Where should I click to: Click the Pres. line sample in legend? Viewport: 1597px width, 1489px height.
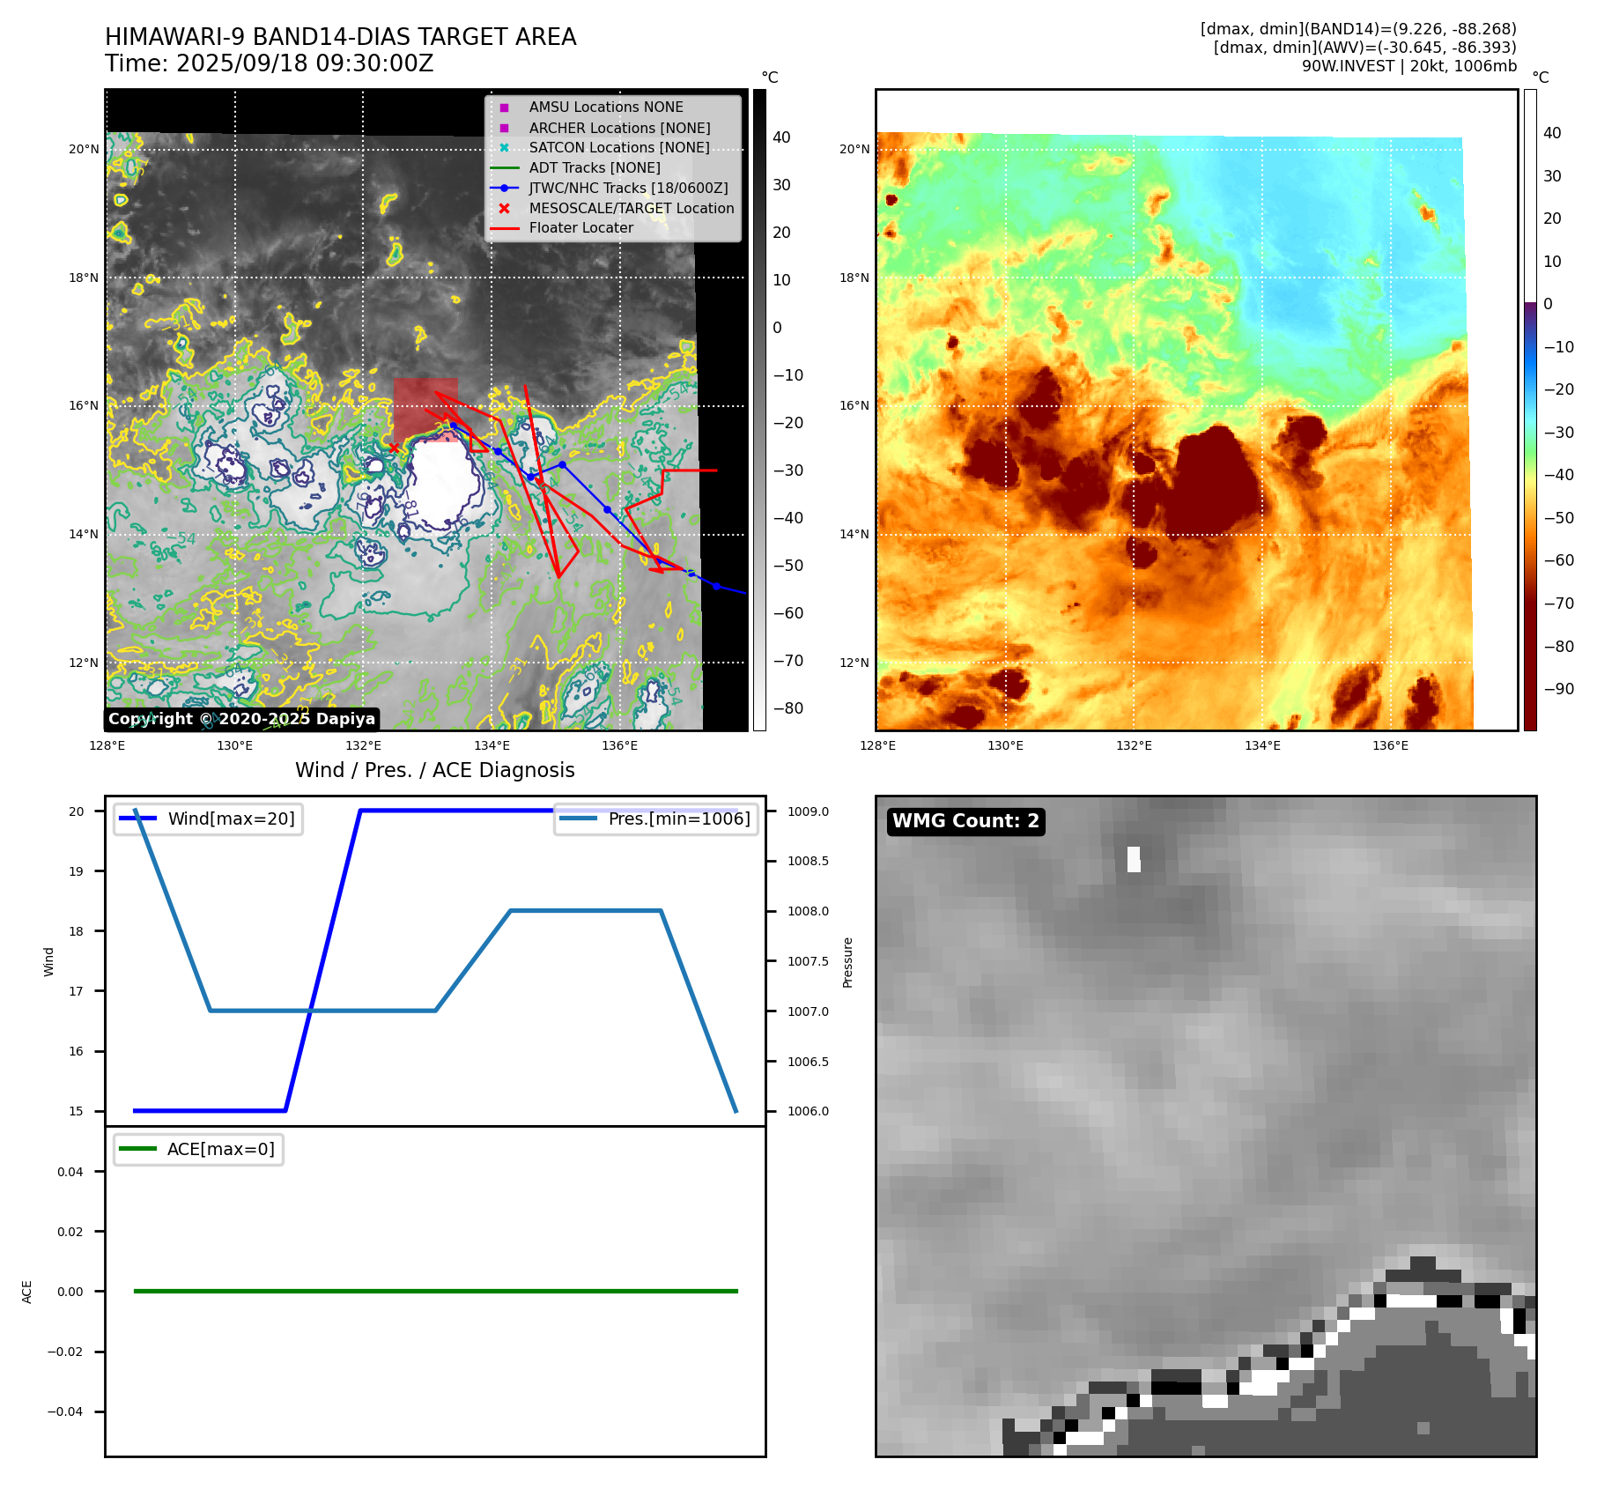click(x=578, y=819)
